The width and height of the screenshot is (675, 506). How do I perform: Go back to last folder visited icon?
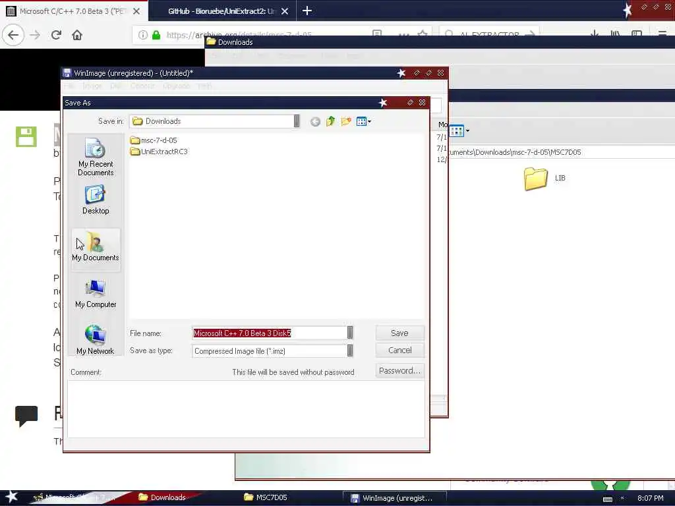click(x=315, y=122)
